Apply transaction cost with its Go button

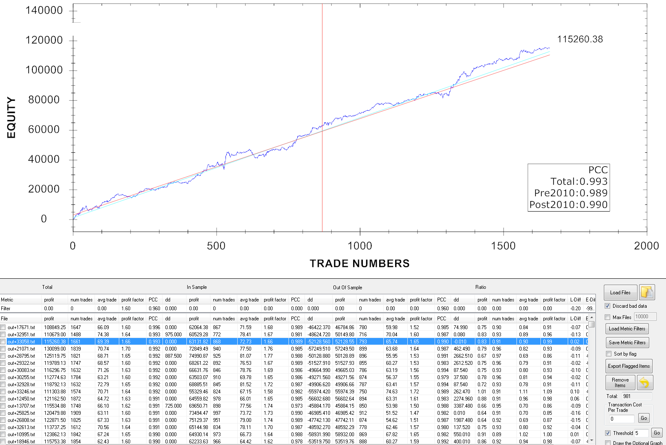click(644, 418)
